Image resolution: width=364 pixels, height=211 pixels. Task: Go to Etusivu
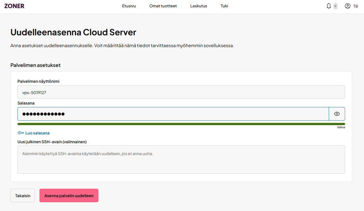click(129, 6)
